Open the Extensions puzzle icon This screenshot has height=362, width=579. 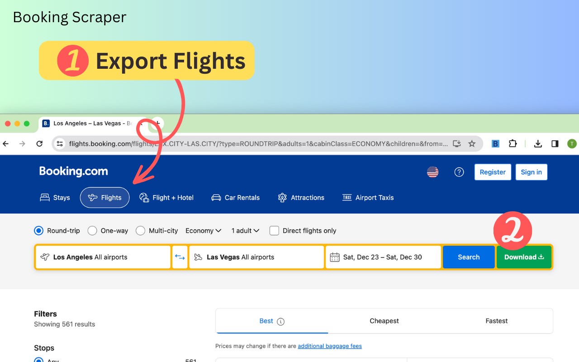pyautogui.click(x=513, y=144)
